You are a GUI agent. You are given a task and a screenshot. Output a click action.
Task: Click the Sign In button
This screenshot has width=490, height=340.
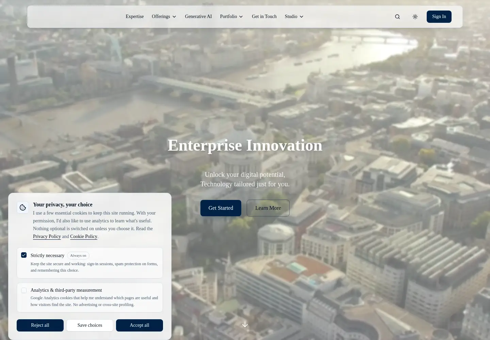tap(439, 17)
